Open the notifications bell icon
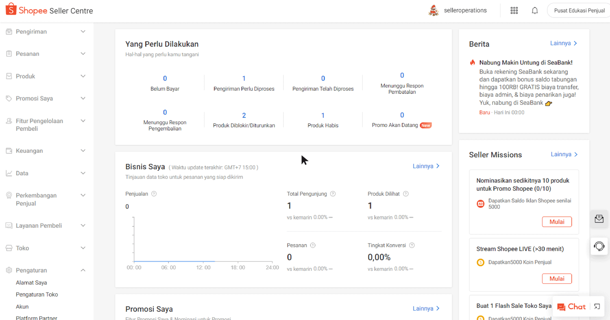610x320 pixels. click(535, 11)
